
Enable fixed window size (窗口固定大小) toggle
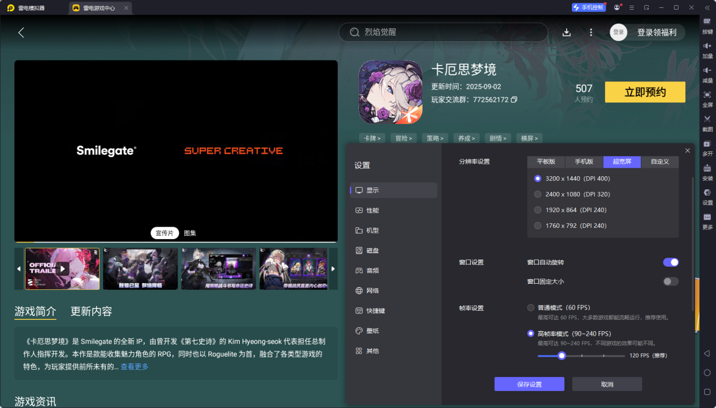670,281
